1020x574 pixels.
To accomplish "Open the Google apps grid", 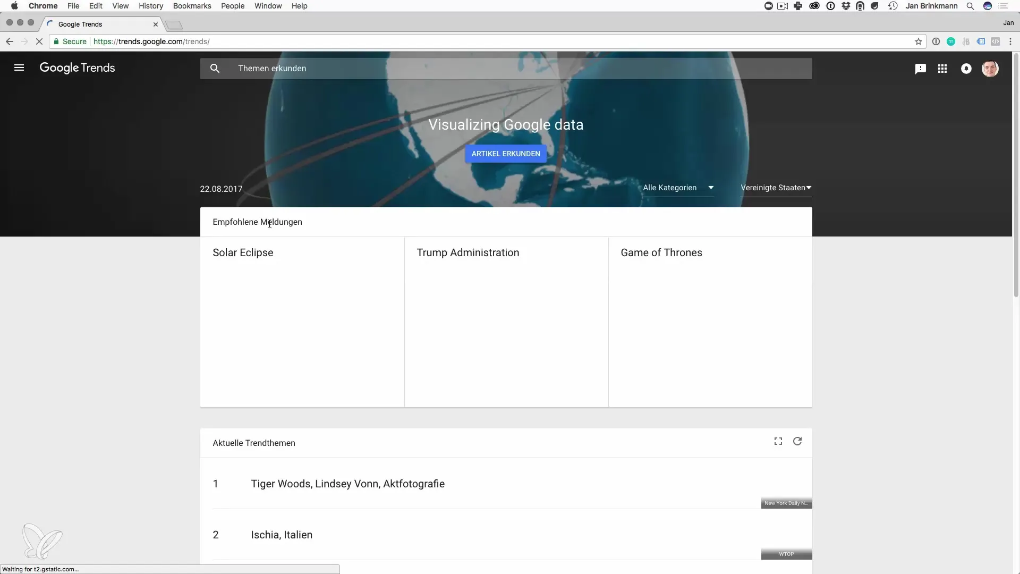I will coord(942,69).
